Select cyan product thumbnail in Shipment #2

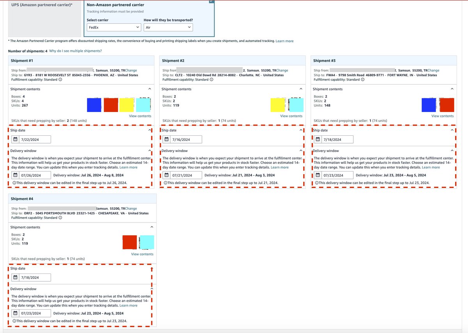click(x=296, y=105)
